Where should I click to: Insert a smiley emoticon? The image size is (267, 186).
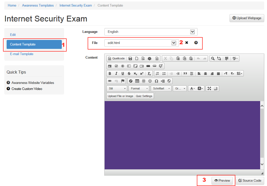(x=150, y=81)
